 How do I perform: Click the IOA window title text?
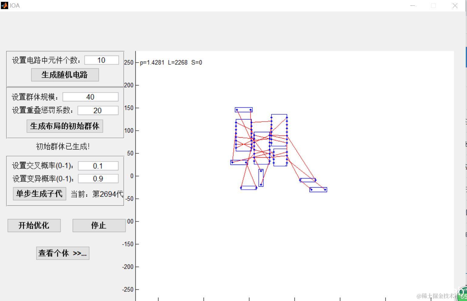(x=15, y=5)
